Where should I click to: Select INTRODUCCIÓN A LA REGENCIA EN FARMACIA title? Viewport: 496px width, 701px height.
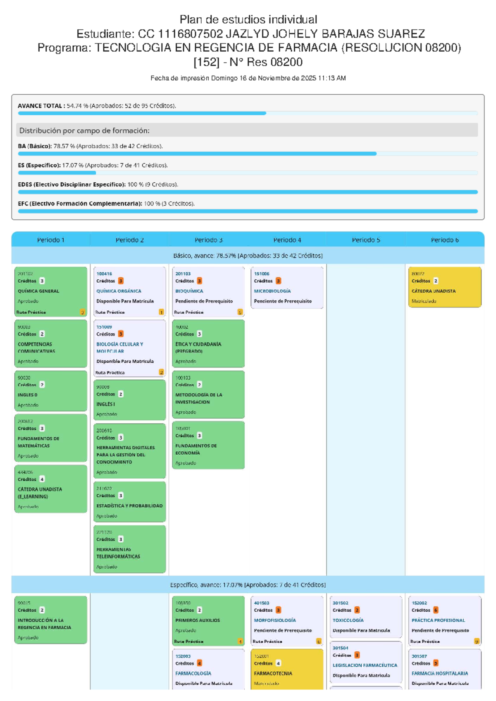44,624
